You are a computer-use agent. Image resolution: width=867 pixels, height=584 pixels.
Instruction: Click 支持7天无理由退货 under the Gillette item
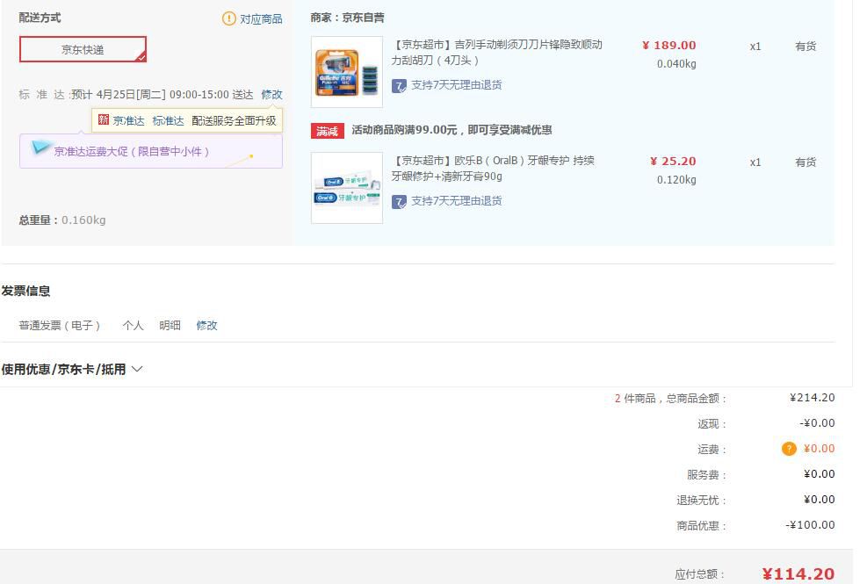coord(456,85)
